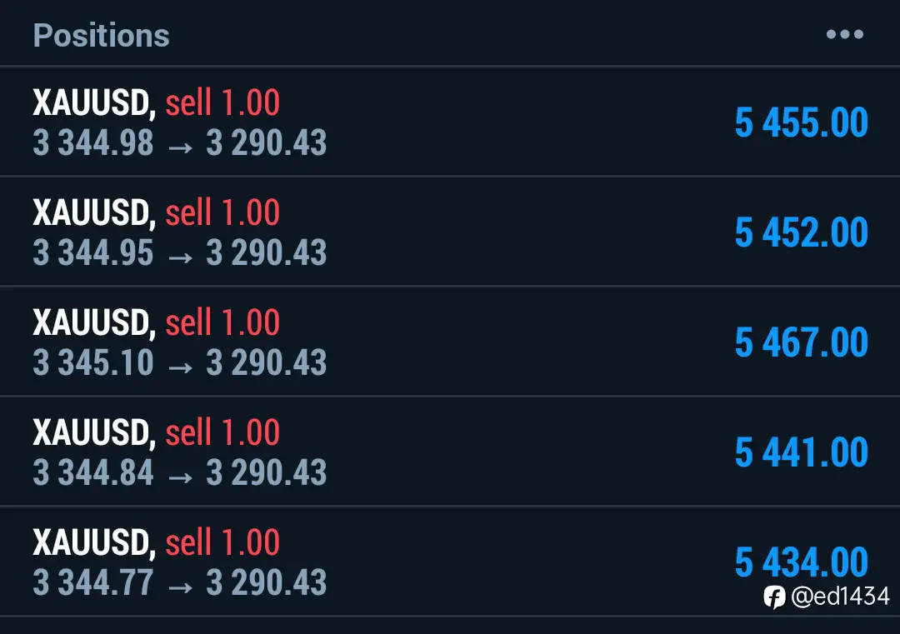Click the profit value 5 455.00
The width and height of the screenshot is (900, 634).
tap(802, 122)
